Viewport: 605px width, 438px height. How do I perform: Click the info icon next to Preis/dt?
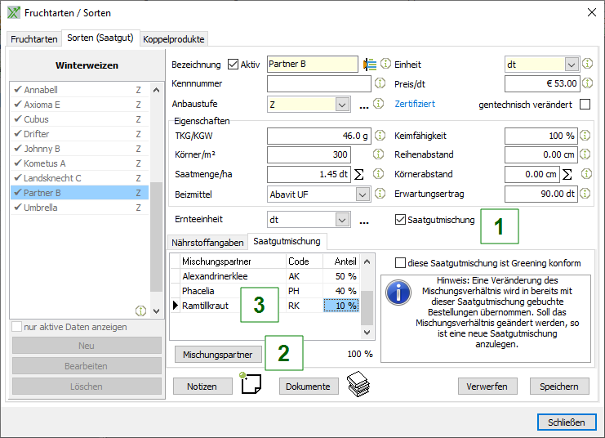[587, 83]
